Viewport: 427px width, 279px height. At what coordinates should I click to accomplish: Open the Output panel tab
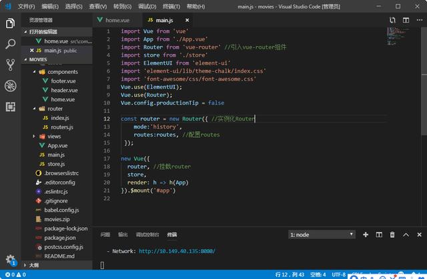pos(123,234)
